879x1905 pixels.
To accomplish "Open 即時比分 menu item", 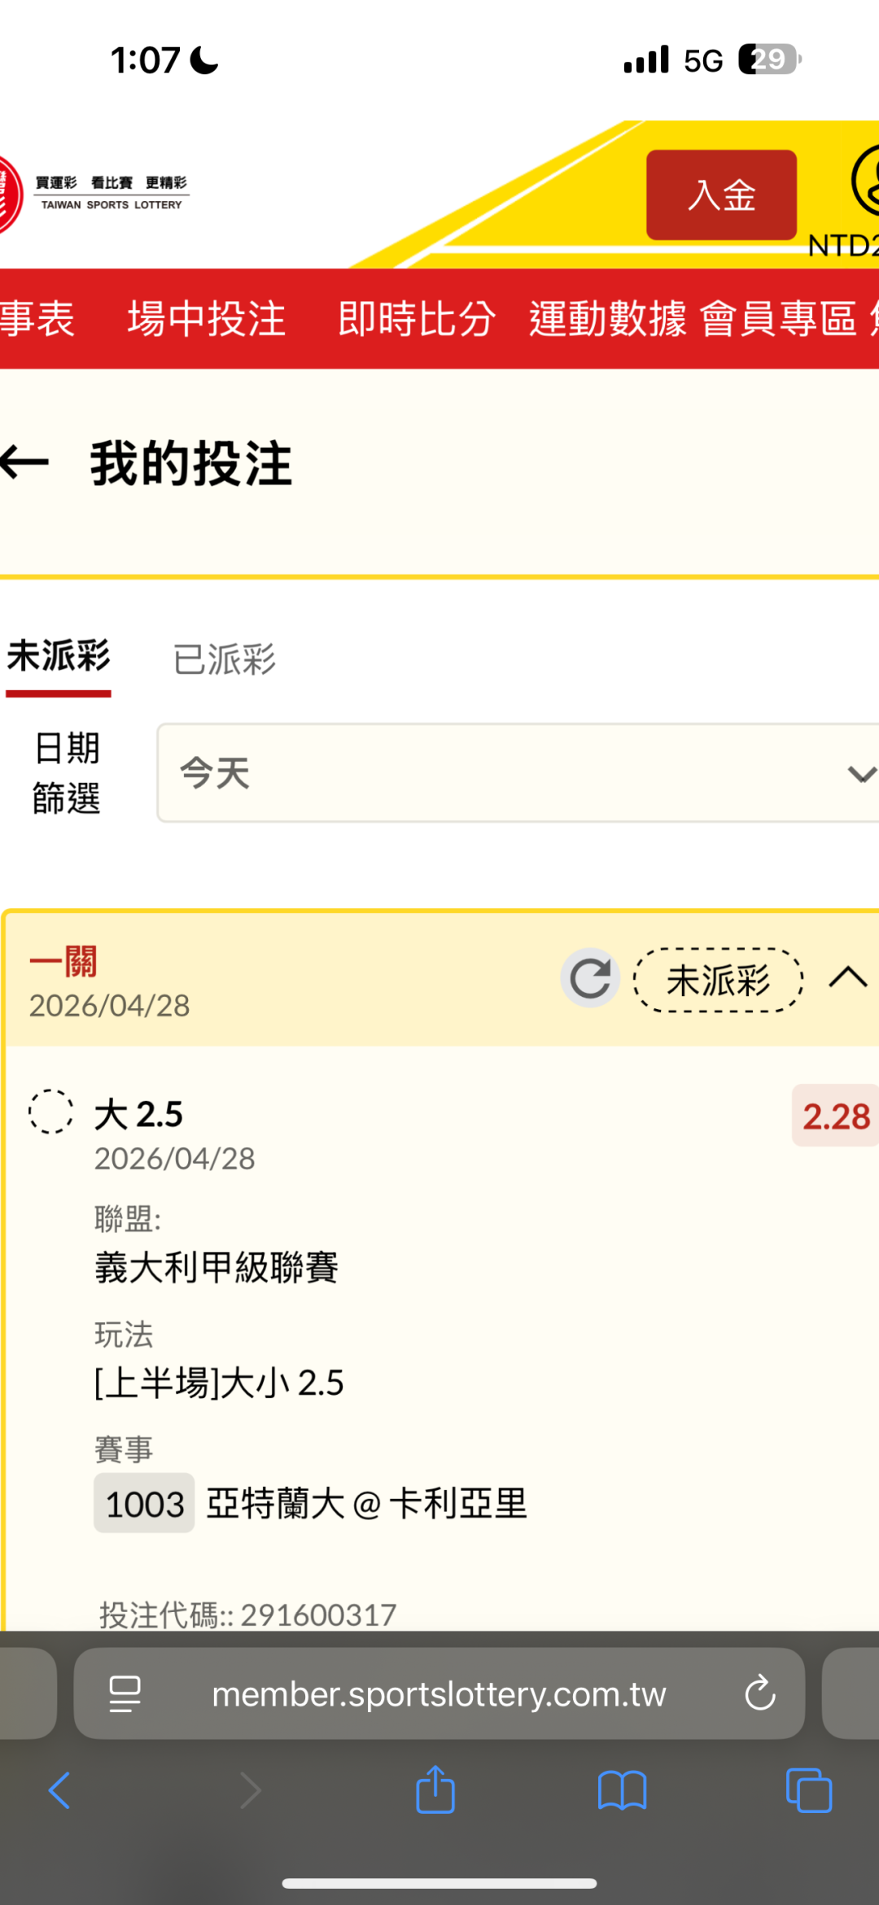I will [x=417, y=318].
